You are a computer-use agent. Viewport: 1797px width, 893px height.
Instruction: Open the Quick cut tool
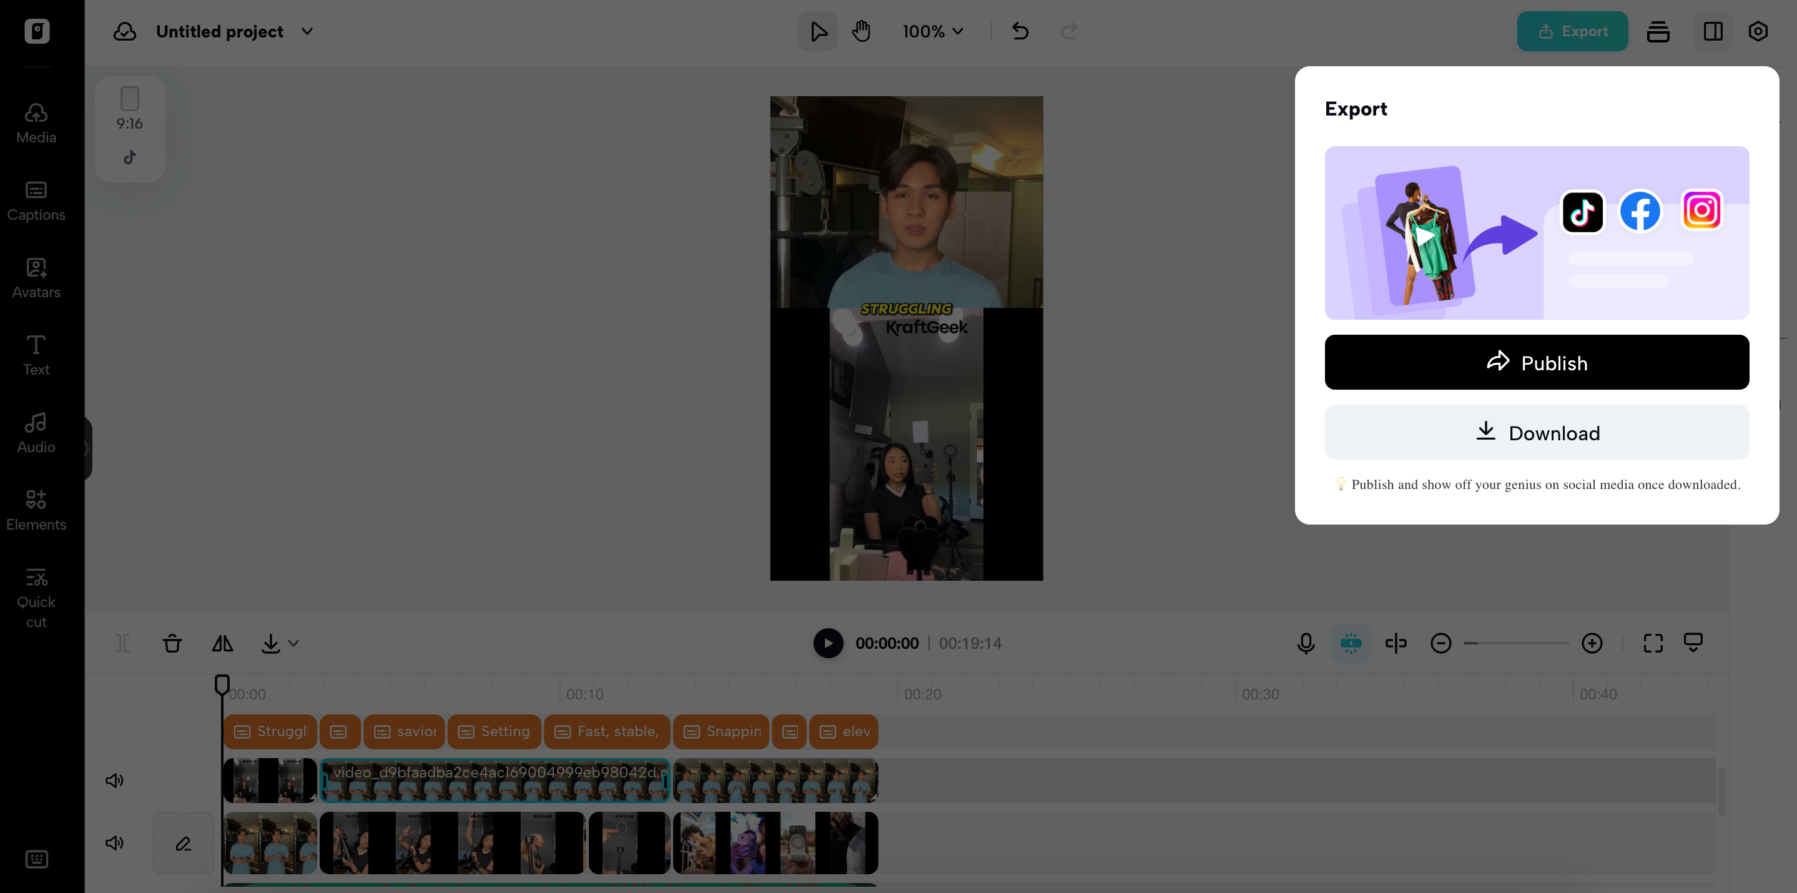[35, 597]
